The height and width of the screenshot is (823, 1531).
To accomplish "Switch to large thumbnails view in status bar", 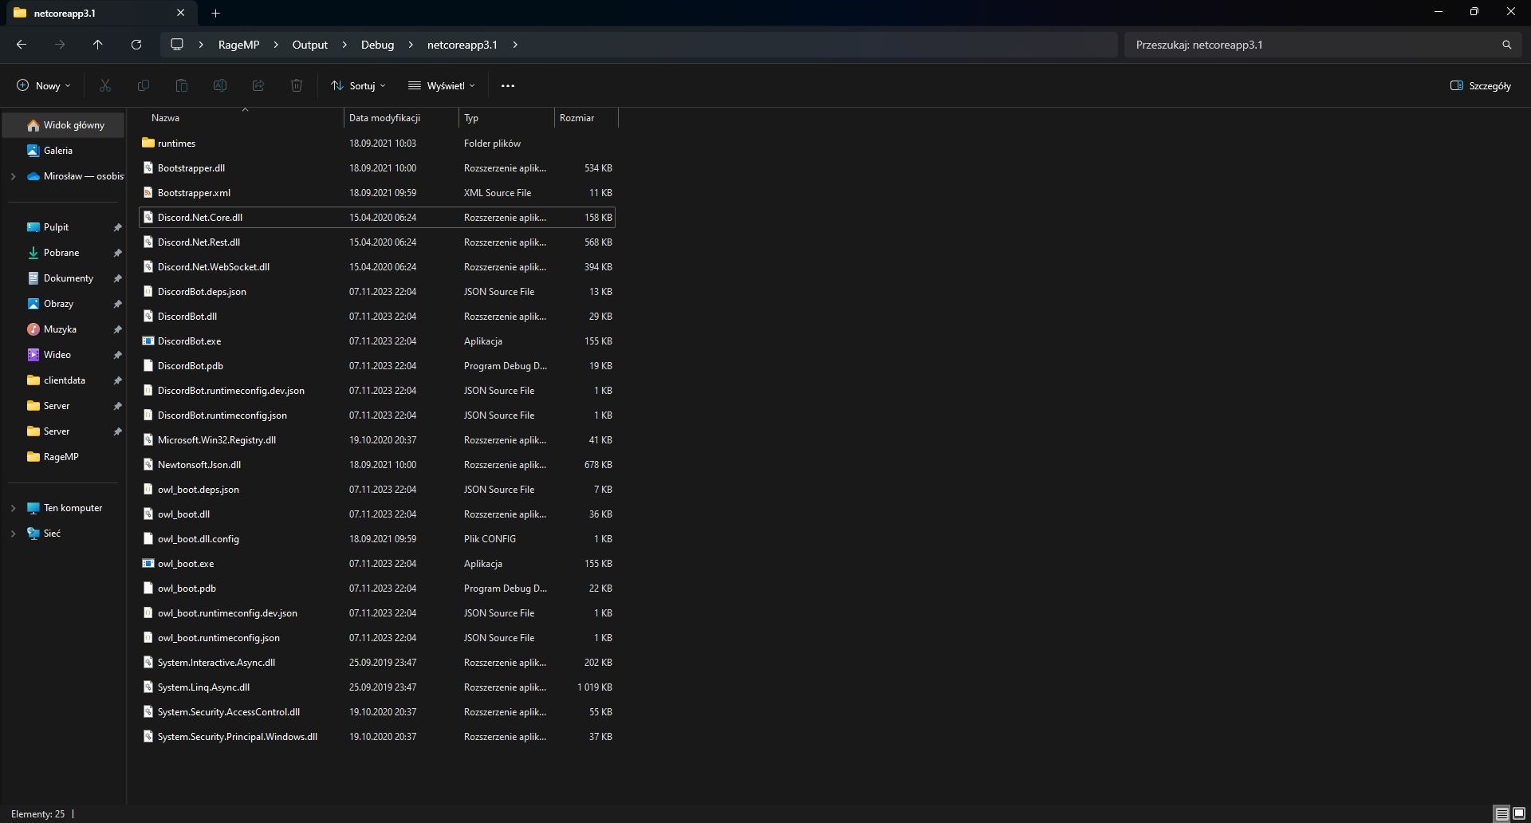I will point(1519,814).
